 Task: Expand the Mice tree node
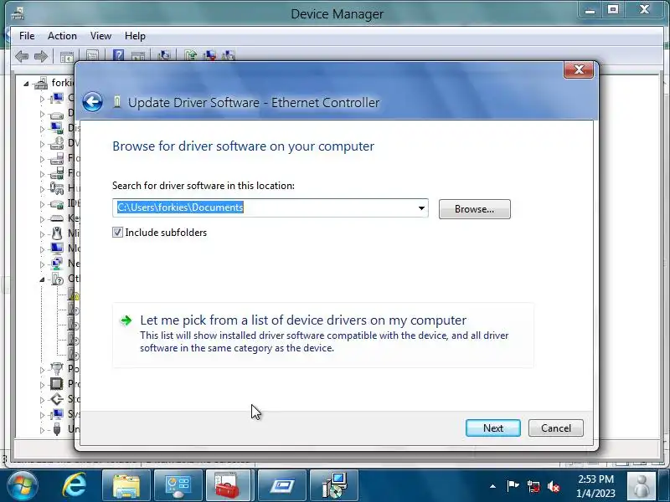tap(42, 234)
